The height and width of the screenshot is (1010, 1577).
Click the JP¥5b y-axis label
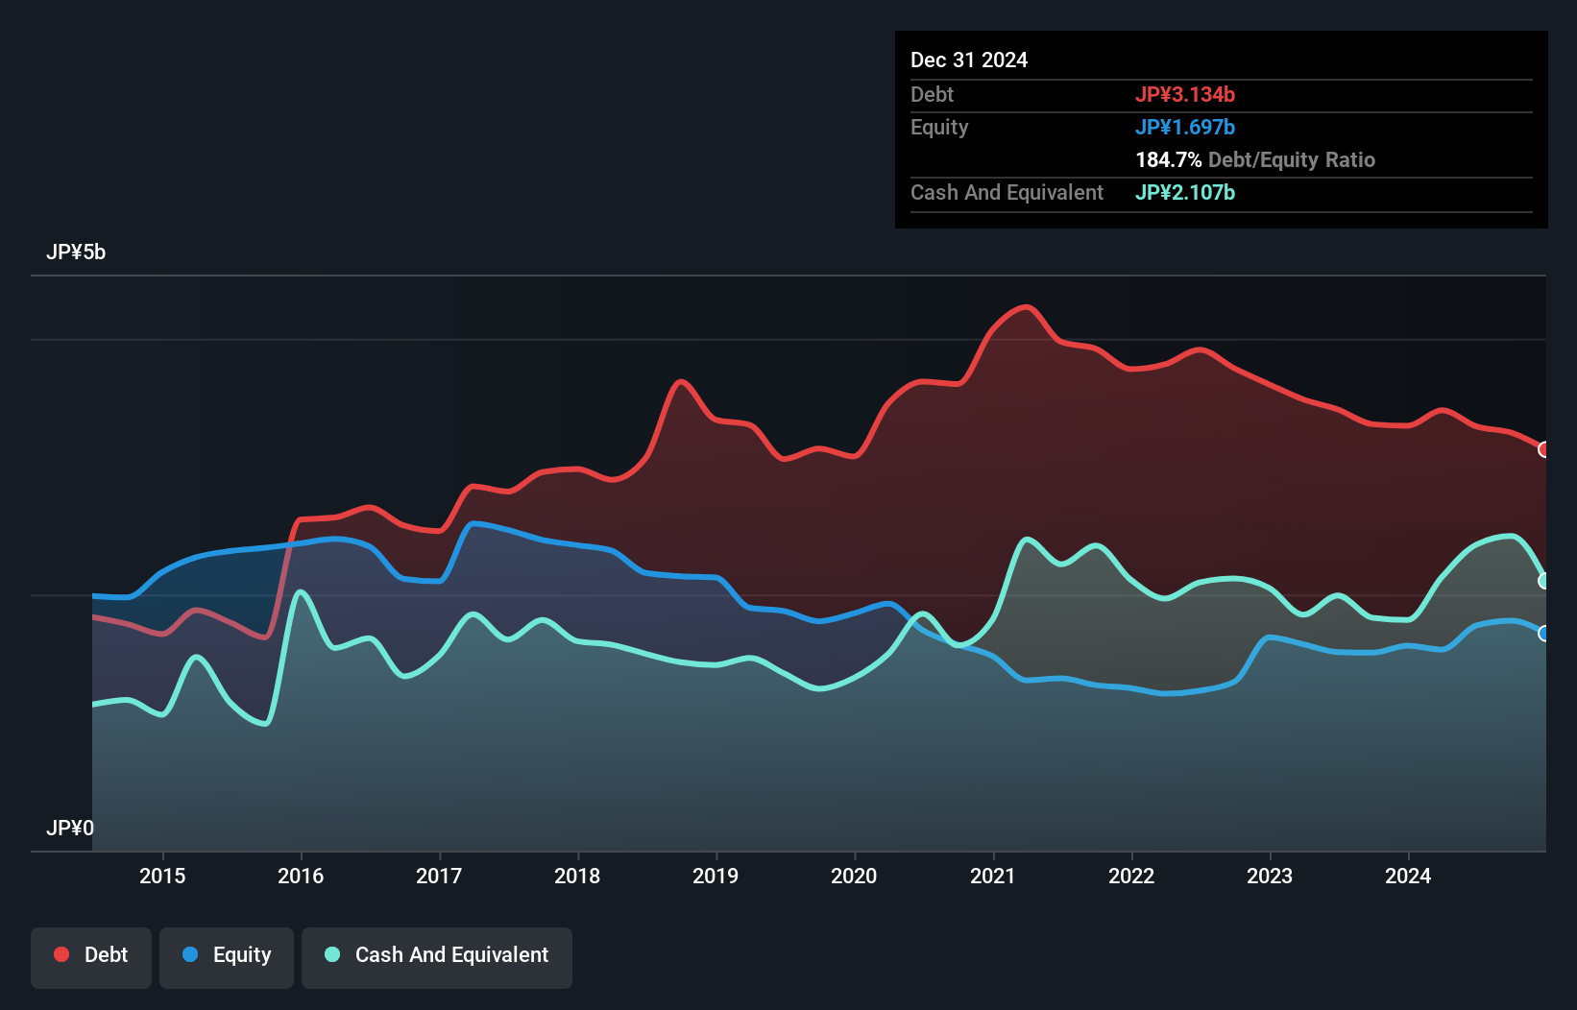click(x=76, y=252)
